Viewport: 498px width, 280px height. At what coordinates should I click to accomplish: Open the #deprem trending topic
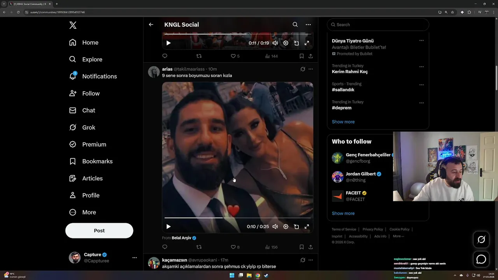[x=342, y=108]
